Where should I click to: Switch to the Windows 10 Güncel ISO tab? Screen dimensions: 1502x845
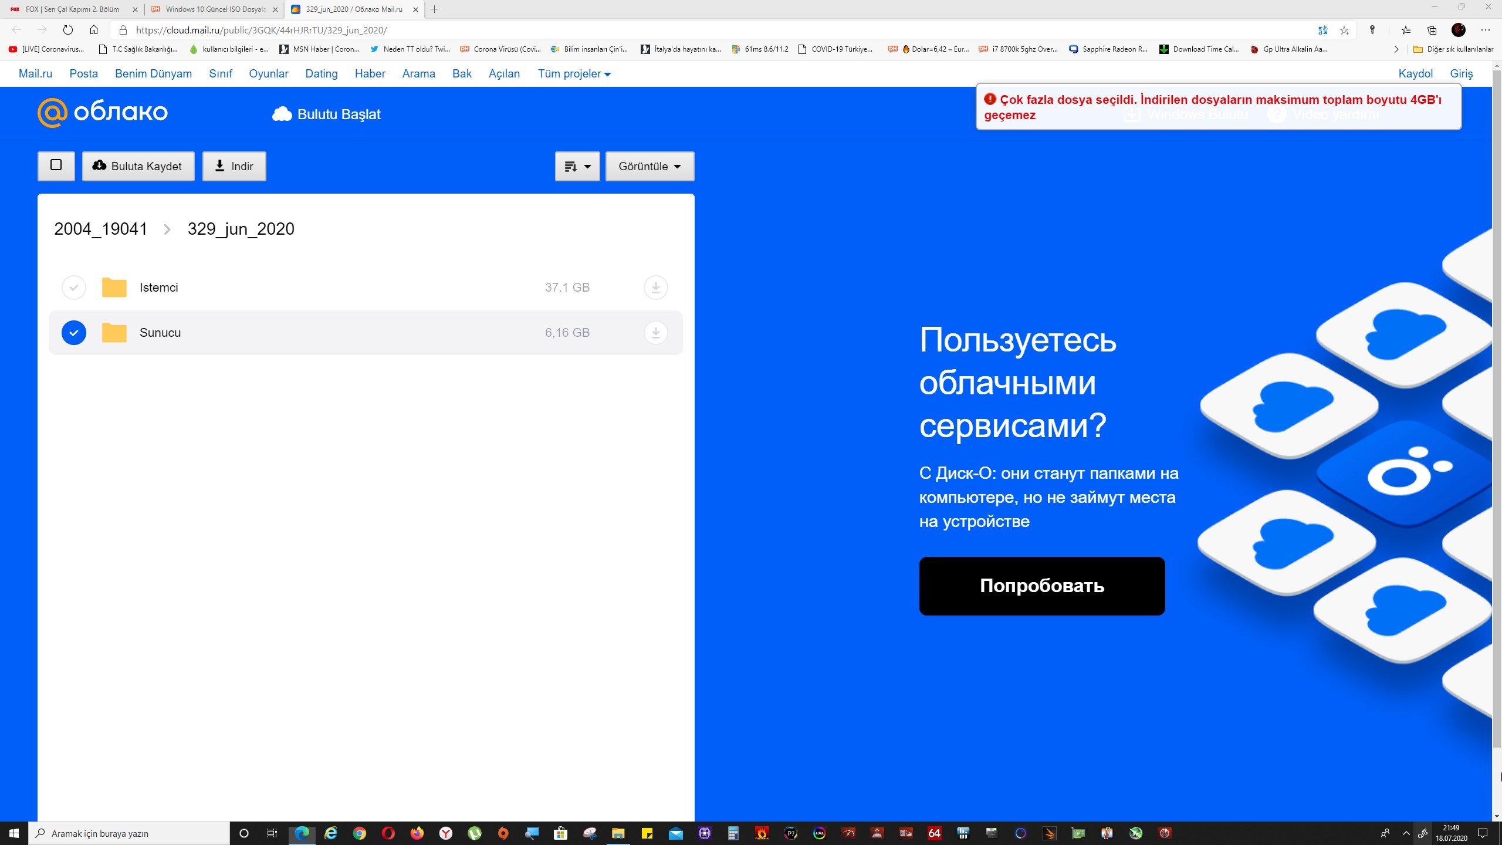(214, 9)
